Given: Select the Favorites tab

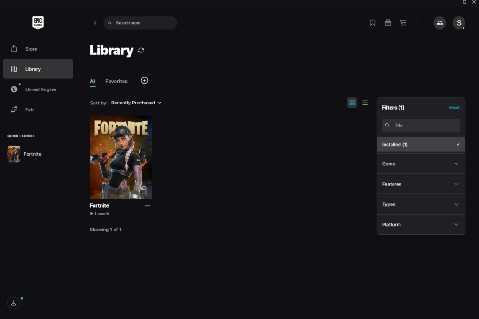Looking at the screenshot, I should (x=116, y=82).
